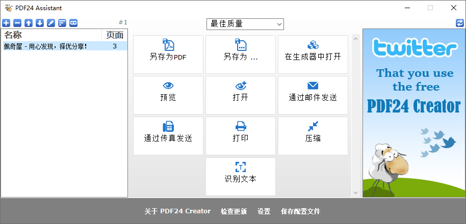This screenshot has width=466, height=224.
Task: Click the 打印 print tile
Action: pyautogui.click(x=241, y=136)
